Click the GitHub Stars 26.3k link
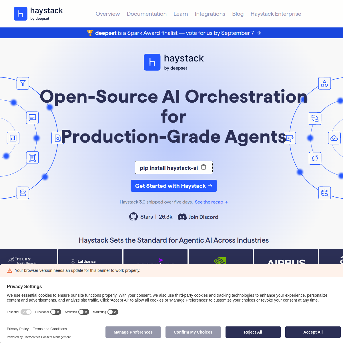Viewport: 343px width, 343px height. 151,217
